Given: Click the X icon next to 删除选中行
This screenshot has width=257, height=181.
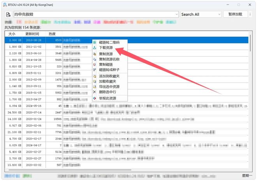Looking at the screenshot, I should point(95,92).
